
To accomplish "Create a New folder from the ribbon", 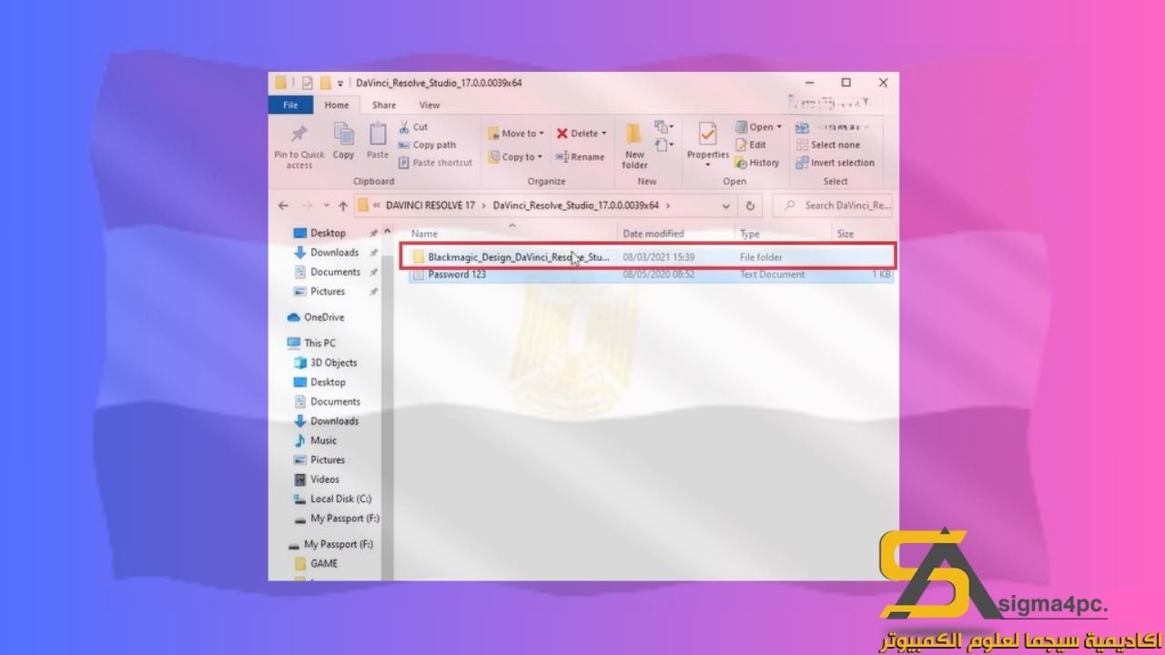I will coord(634,146).
